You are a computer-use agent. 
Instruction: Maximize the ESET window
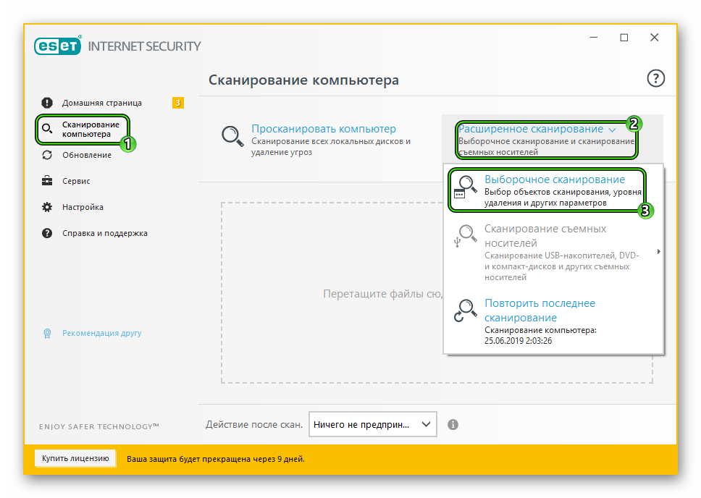(624, 38)
